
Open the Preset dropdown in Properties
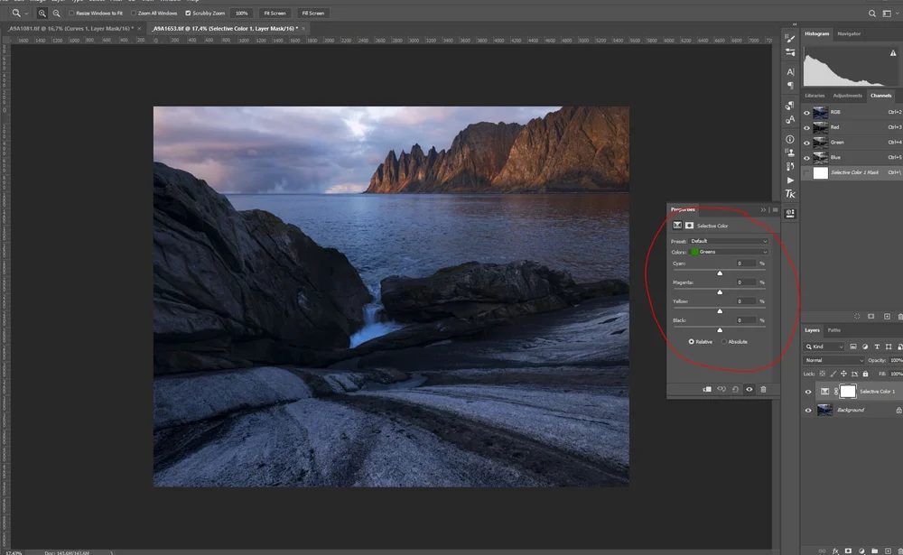point(729,242)
